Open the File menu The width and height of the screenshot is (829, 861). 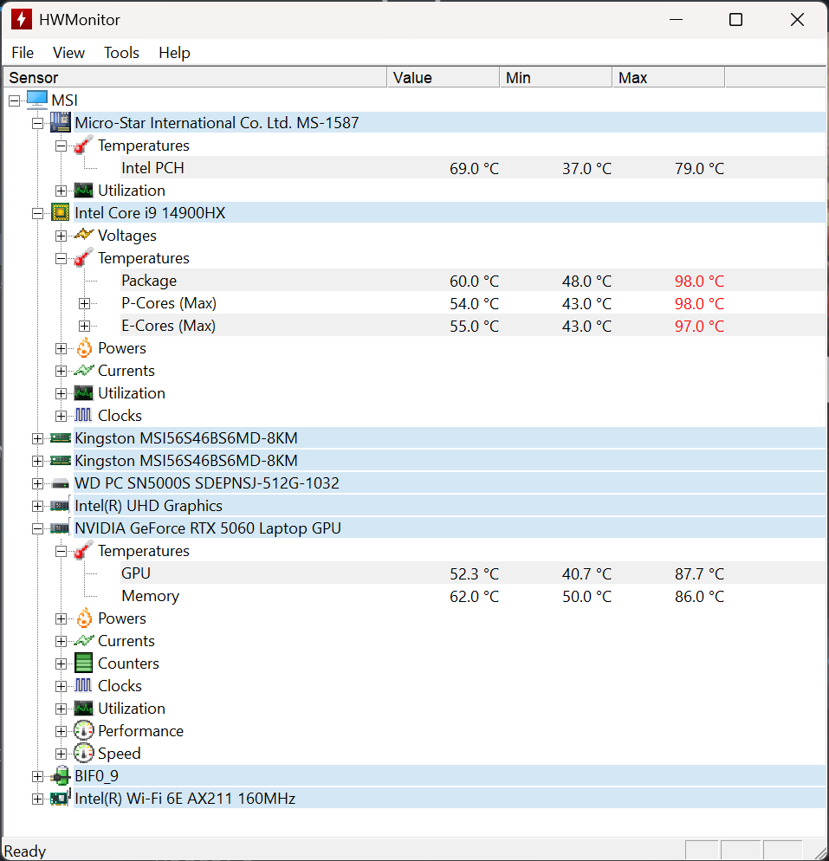click(23, 53)
